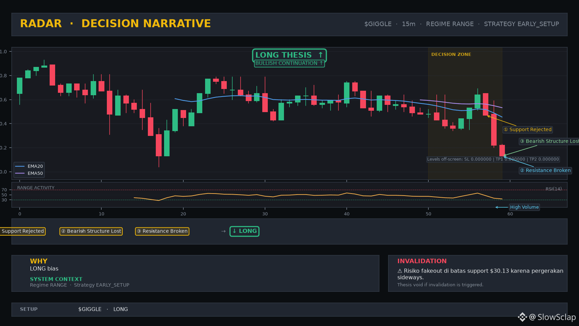The height and width of the screenshot is (326, 579).
Task: Select the Bearish Structure Lost step chip
Action: pos(91,231)
